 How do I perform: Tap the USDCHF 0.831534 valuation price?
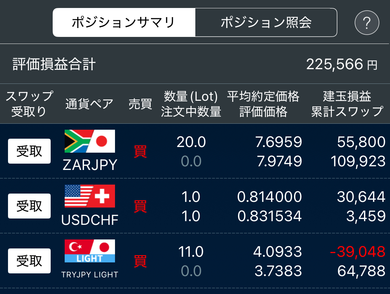pos(270,216)
